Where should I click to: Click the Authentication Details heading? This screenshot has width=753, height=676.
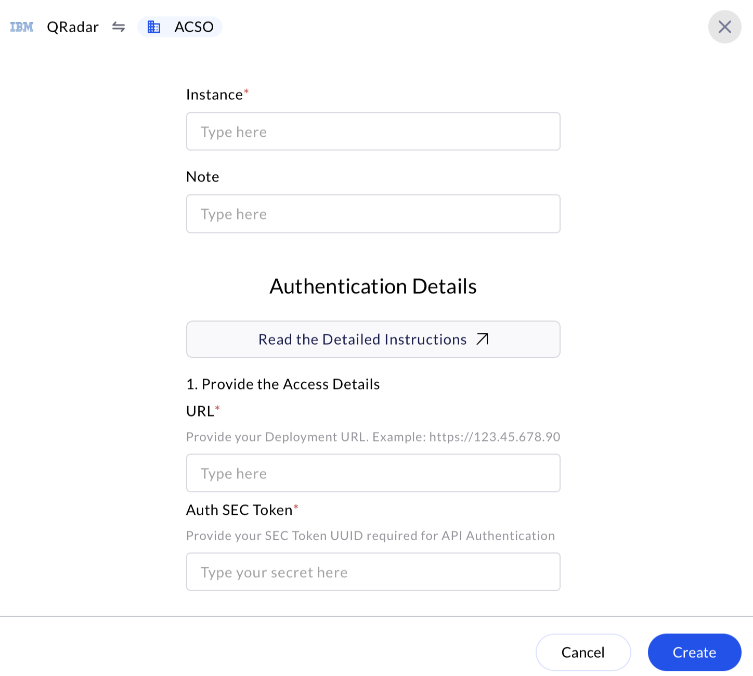pos(373,287)
